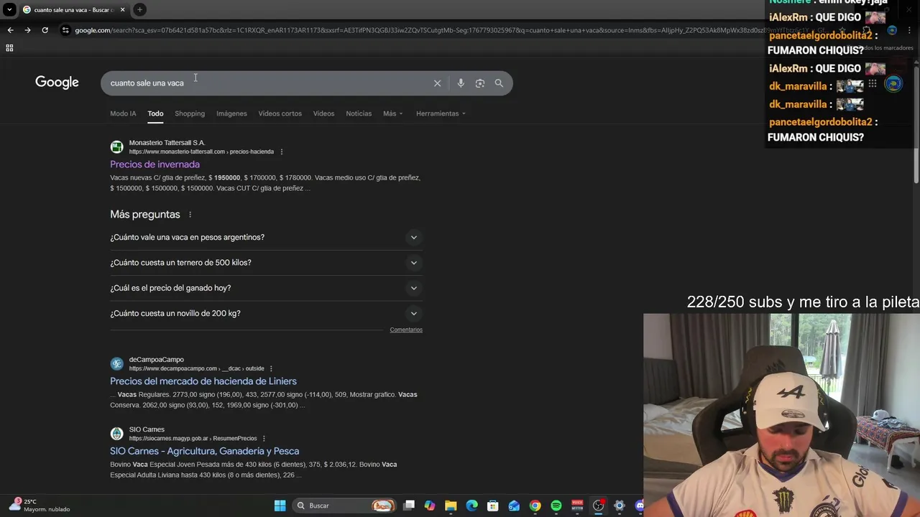920x517 pixels.
Task: Open 'Precios del mercado de hacienda de Liniers'
Action: [x=203, y=381]
